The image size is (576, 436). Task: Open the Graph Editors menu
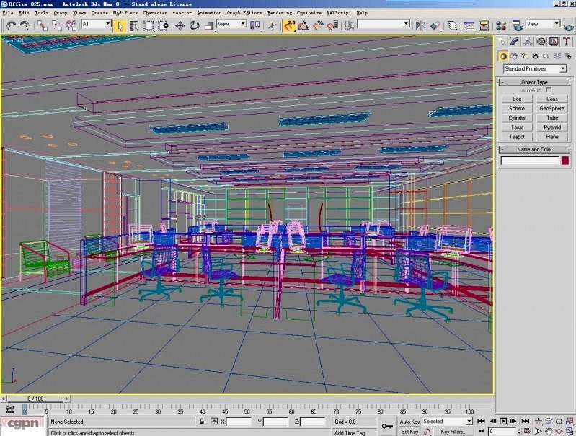(244, 12)
